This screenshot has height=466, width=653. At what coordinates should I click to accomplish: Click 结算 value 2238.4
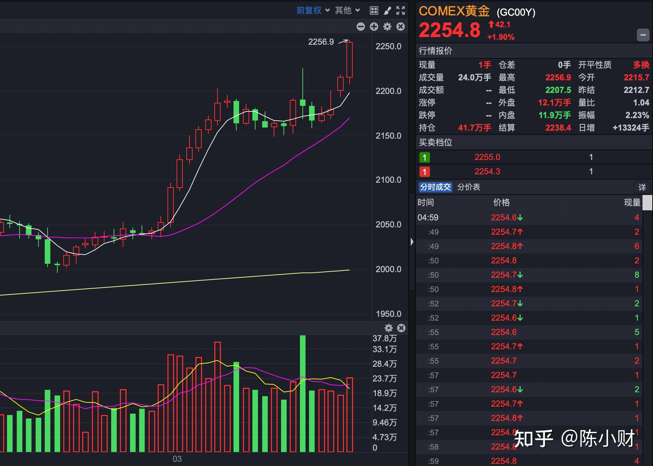(558, 128)
